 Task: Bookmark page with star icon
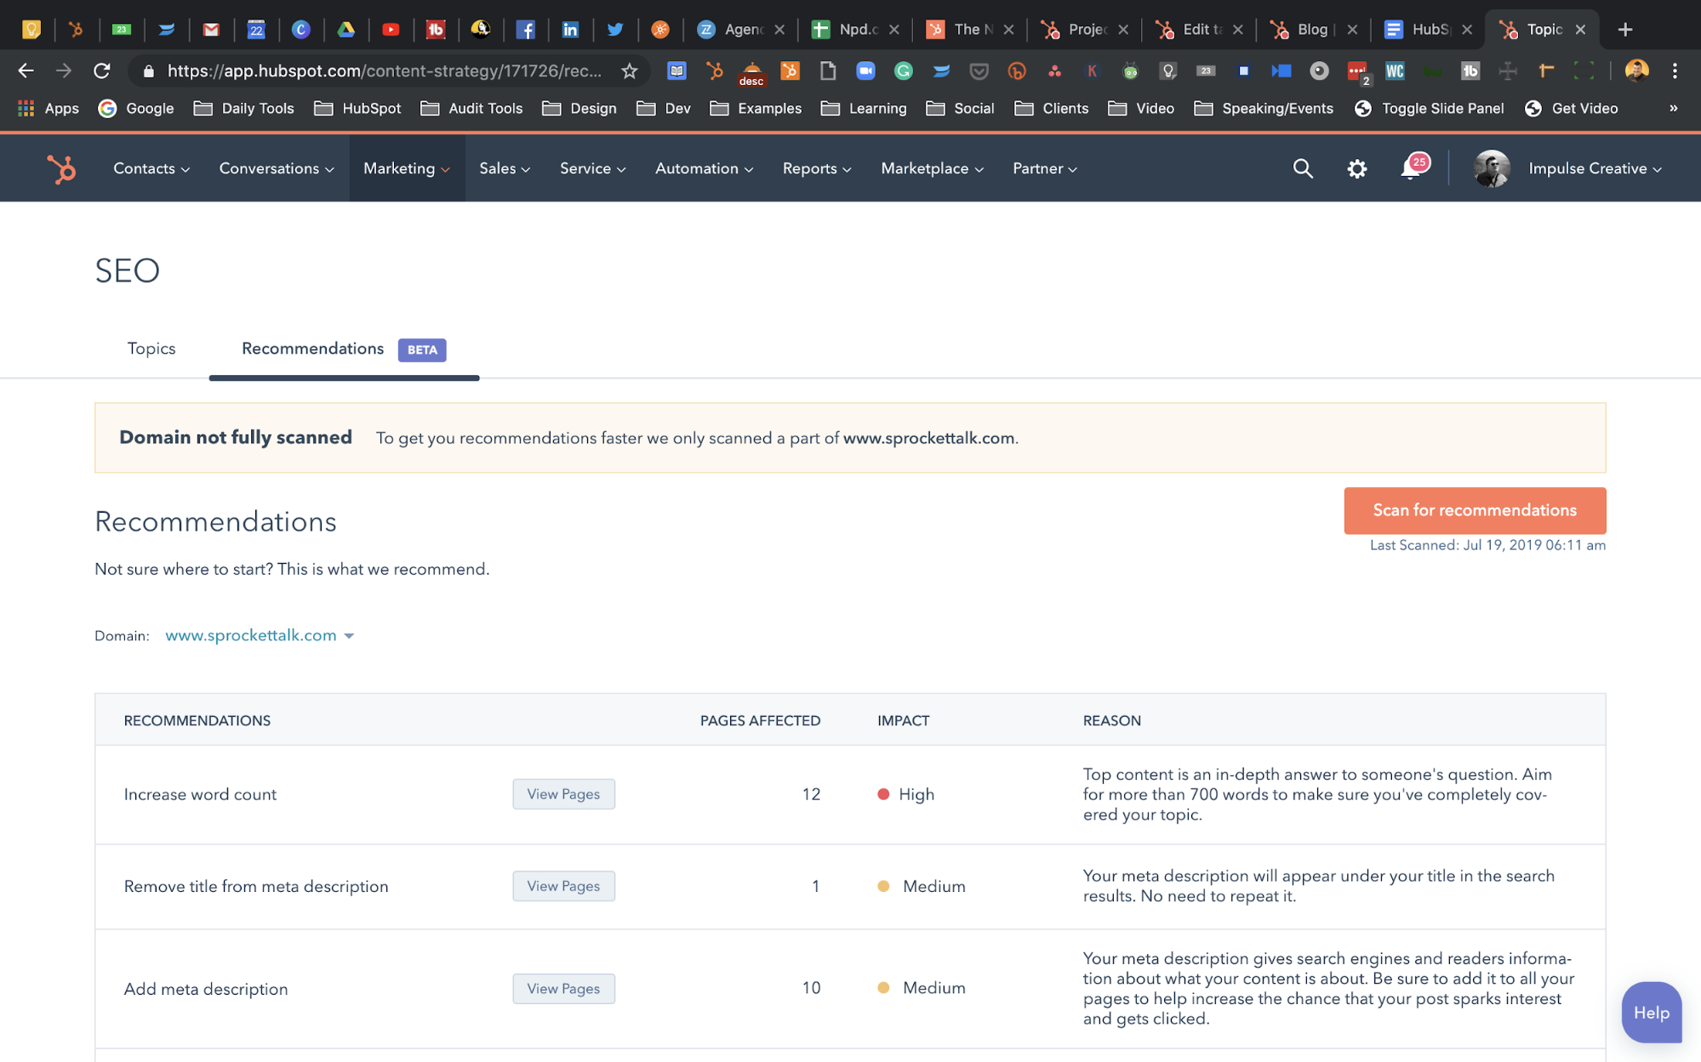[x=629, y=71]
